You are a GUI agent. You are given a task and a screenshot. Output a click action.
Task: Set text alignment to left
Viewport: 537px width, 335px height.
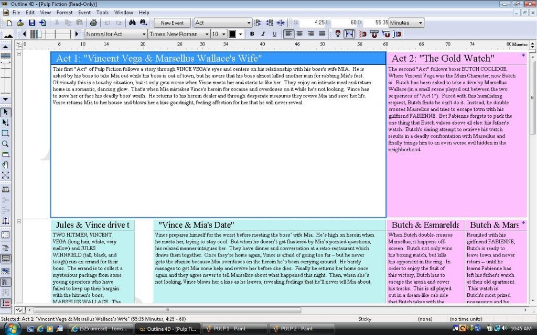tap(289, 34)
